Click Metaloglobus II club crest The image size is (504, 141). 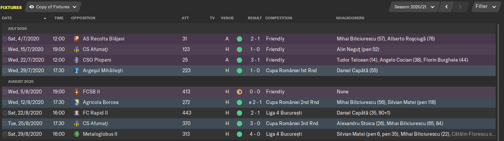point(76,134)
